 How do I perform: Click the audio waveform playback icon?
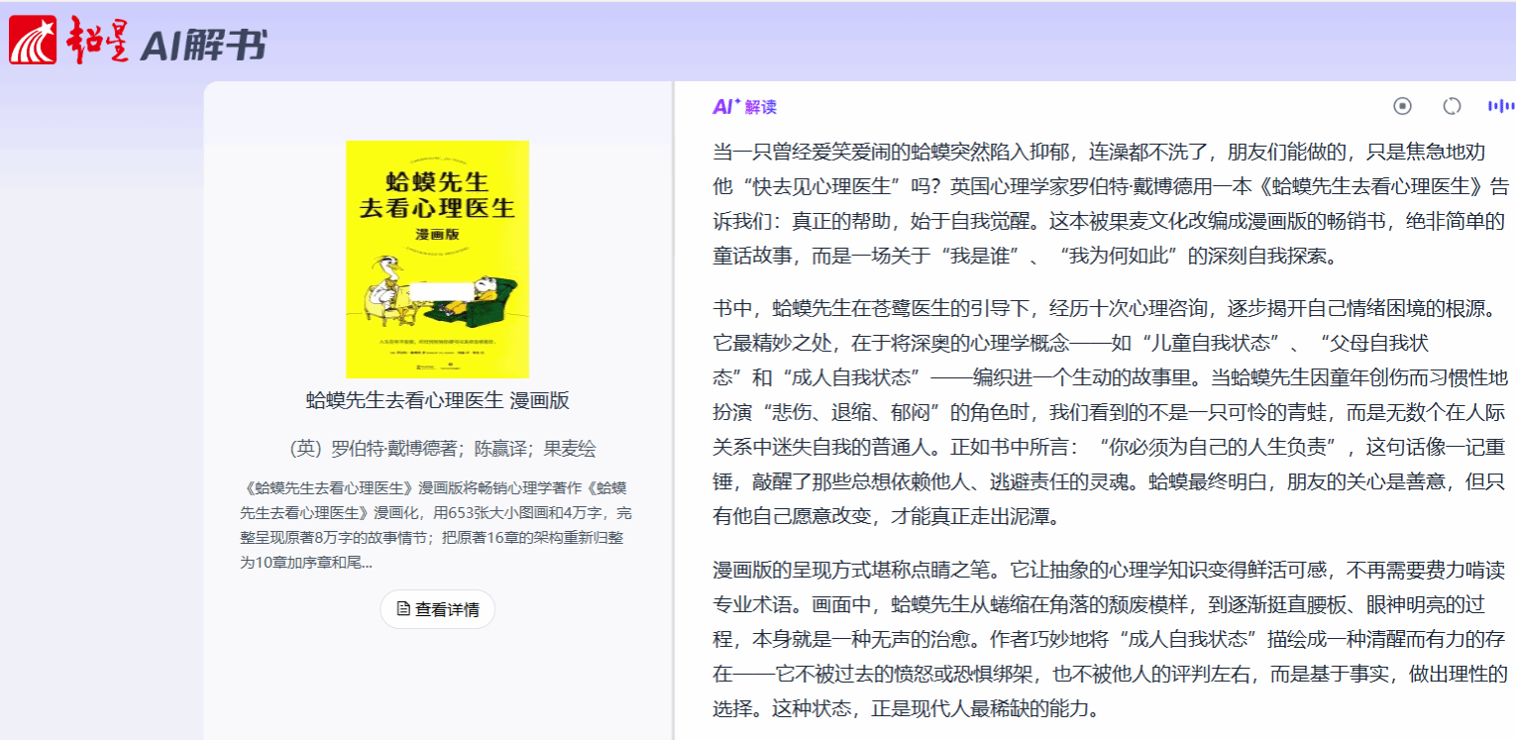click(1500, 106)
